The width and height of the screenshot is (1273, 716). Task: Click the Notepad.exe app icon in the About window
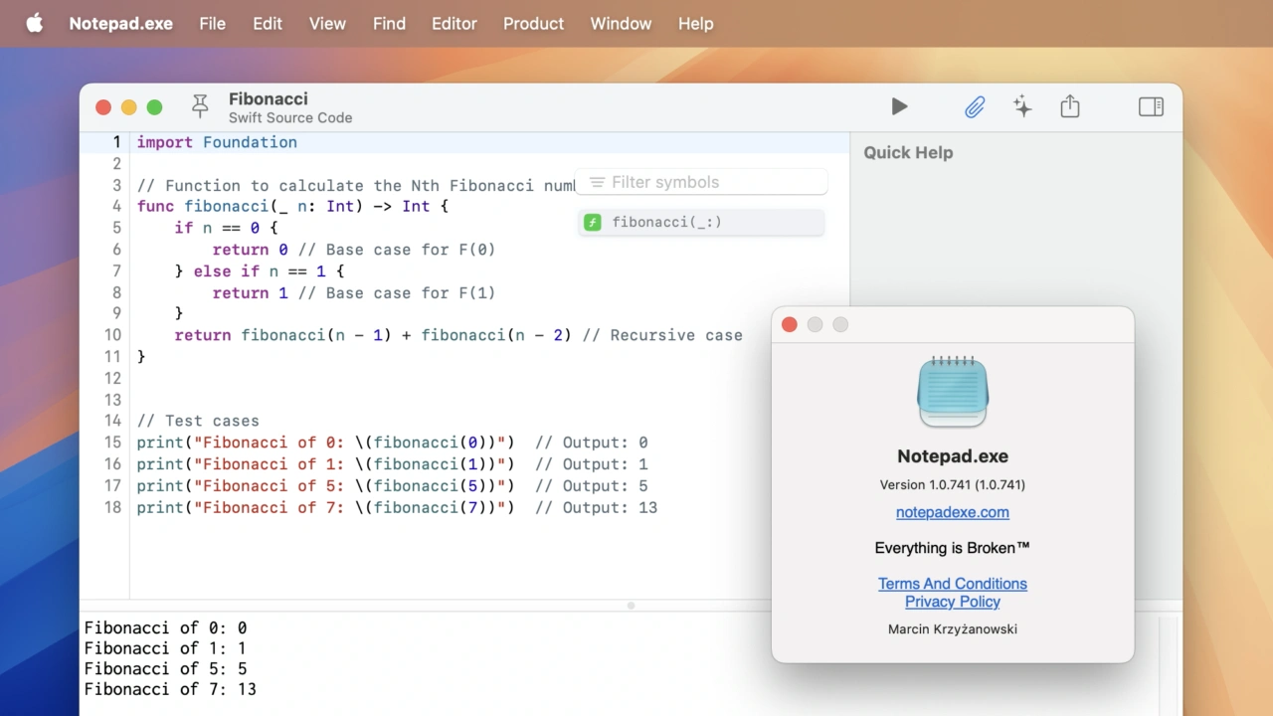pos(952,392)
